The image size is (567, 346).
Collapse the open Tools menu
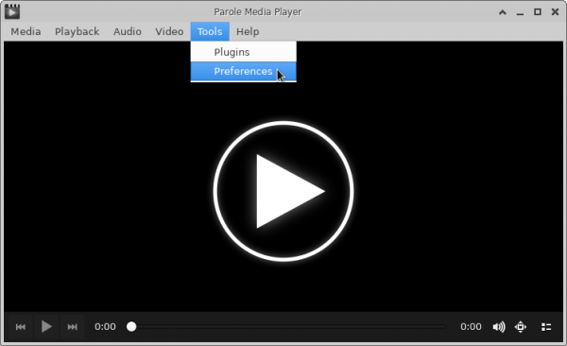(x=210, y=31)
